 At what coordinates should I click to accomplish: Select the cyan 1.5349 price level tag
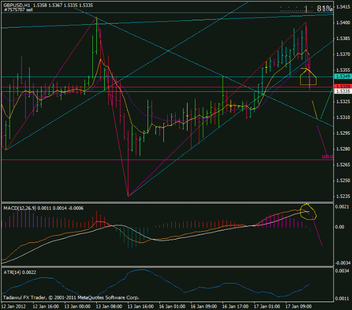(343, 77)
